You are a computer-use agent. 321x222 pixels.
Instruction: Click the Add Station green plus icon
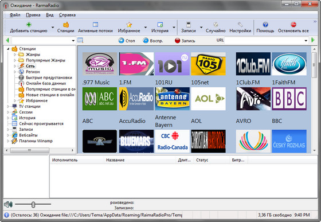pyautogui.click(x=29, y=25)
